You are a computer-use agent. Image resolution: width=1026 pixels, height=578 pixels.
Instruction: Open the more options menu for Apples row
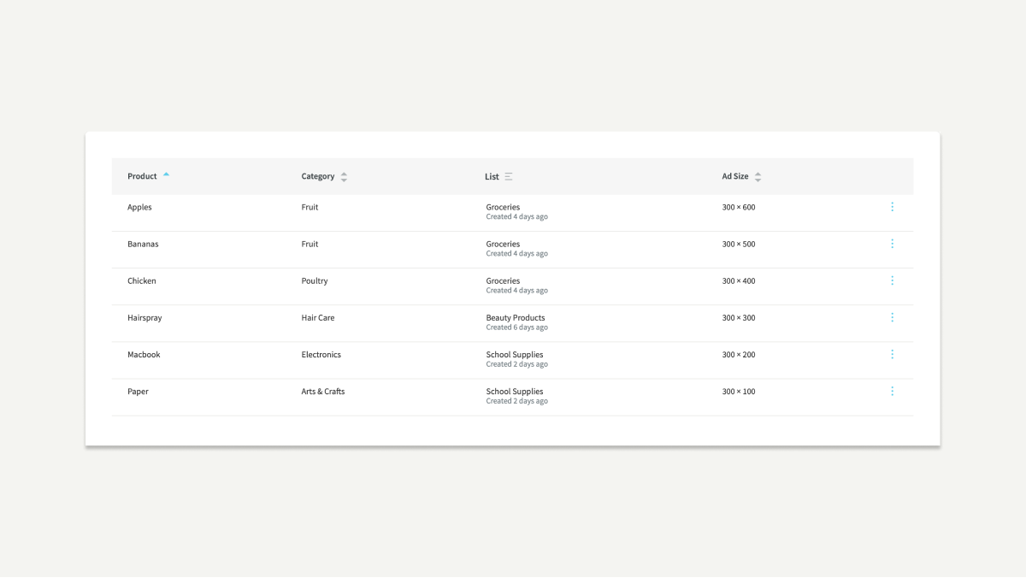point(892,207)
